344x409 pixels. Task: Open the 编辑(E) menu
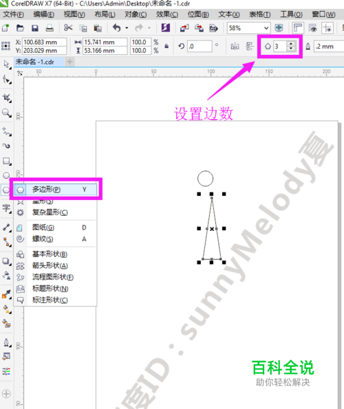click(44, 14)
